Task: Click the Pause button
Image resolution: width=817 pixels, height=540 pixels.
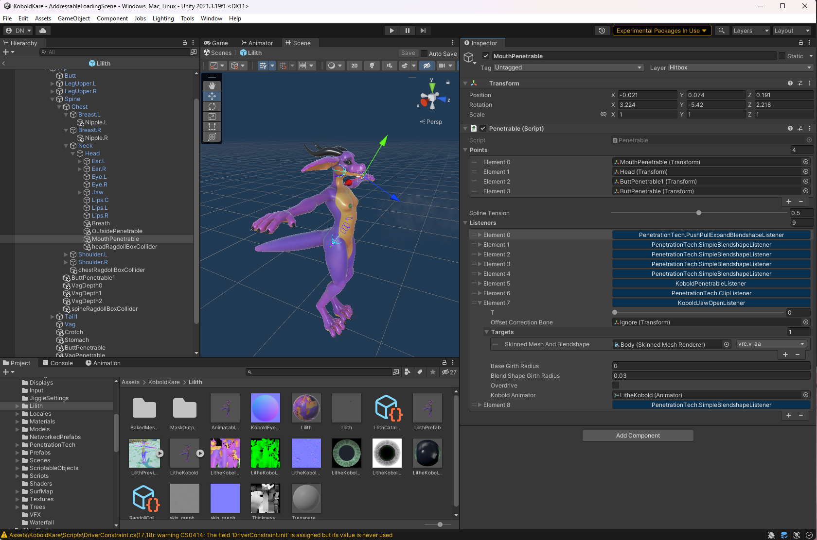Action: (408, 31)
